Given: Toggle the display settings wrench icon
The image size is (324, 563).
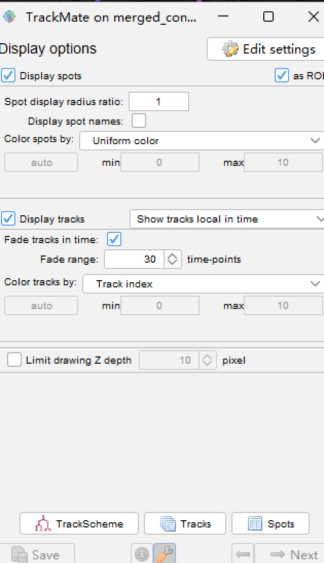Looking at the screenshot, I should (165, 554).
